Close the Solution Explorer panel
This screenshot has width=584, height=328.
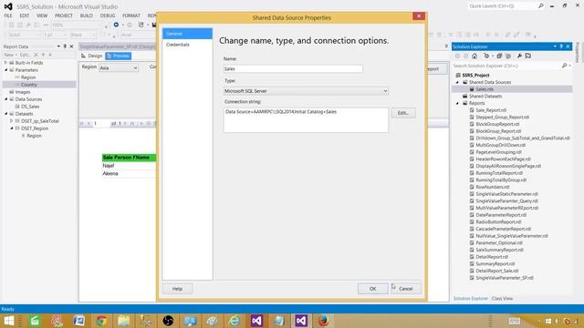point(568,46)
